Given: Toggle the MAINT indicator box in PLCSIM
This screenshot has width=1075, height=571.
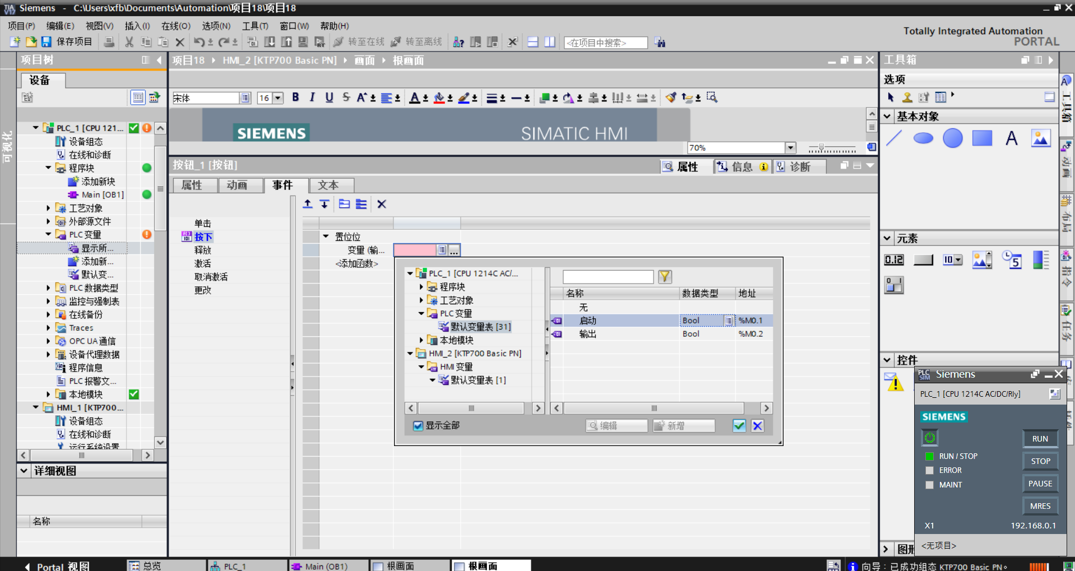Looking at the screenshot, I should (929, 485).
